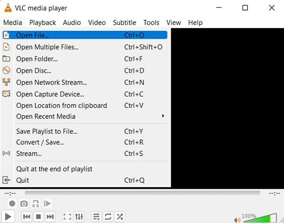Click the VLC cone icon in title bar
Screen dimensions: 284x223
pyautogui.click(x=8, y=8)
